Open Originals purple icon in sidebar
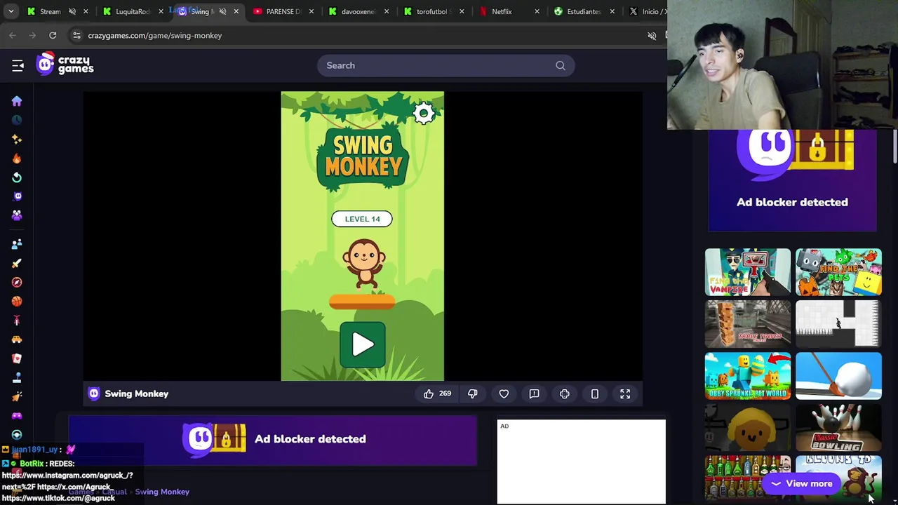The height and width of the screenshot is (505, 898). (x=17, y=196)
